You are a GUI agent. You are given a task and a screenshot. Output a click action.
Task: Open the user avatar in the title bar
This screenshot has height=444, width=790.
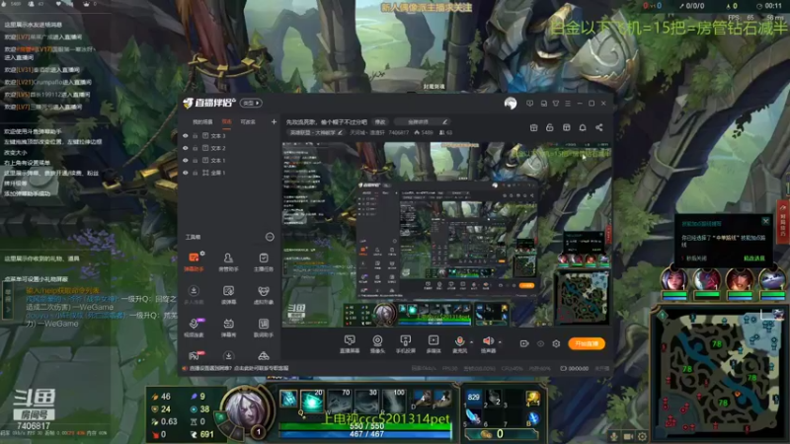(511, 104)
